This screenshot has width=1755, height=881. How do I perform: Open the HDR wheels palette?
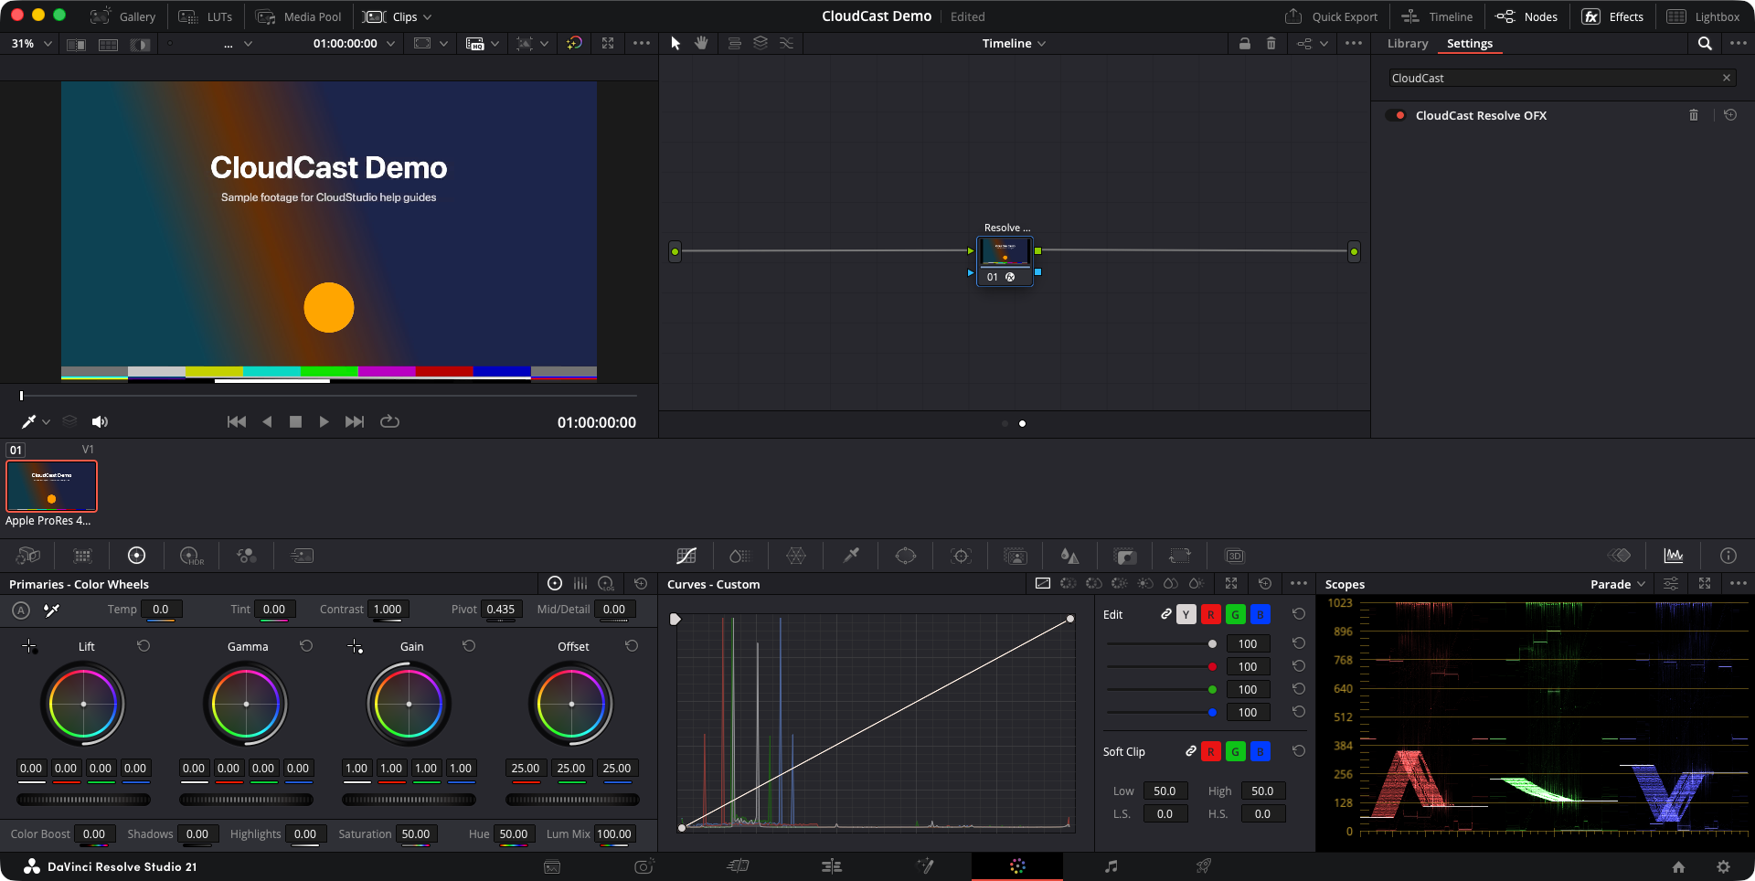coord(191,556)
